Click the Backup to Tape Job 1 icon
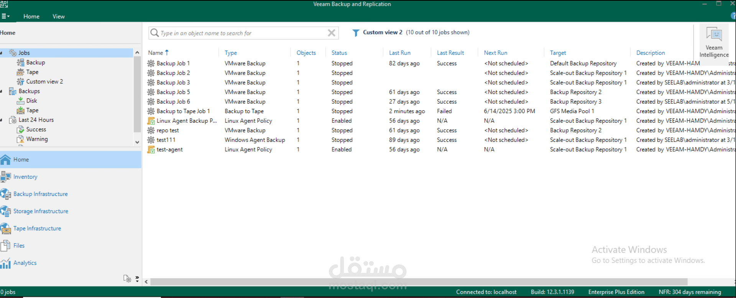 151,111
